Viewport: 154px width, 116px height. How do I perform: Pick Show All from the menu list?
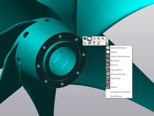point(119,65)
